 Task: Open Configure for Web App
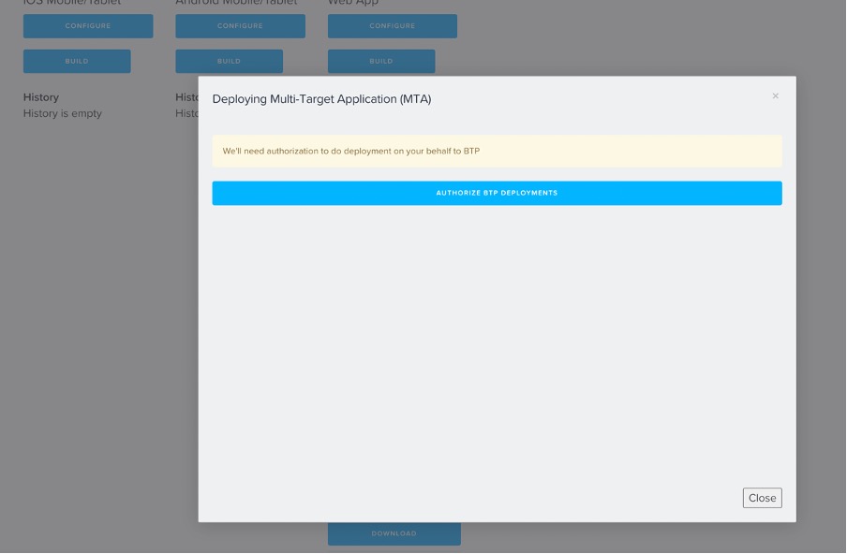(393, 26)
